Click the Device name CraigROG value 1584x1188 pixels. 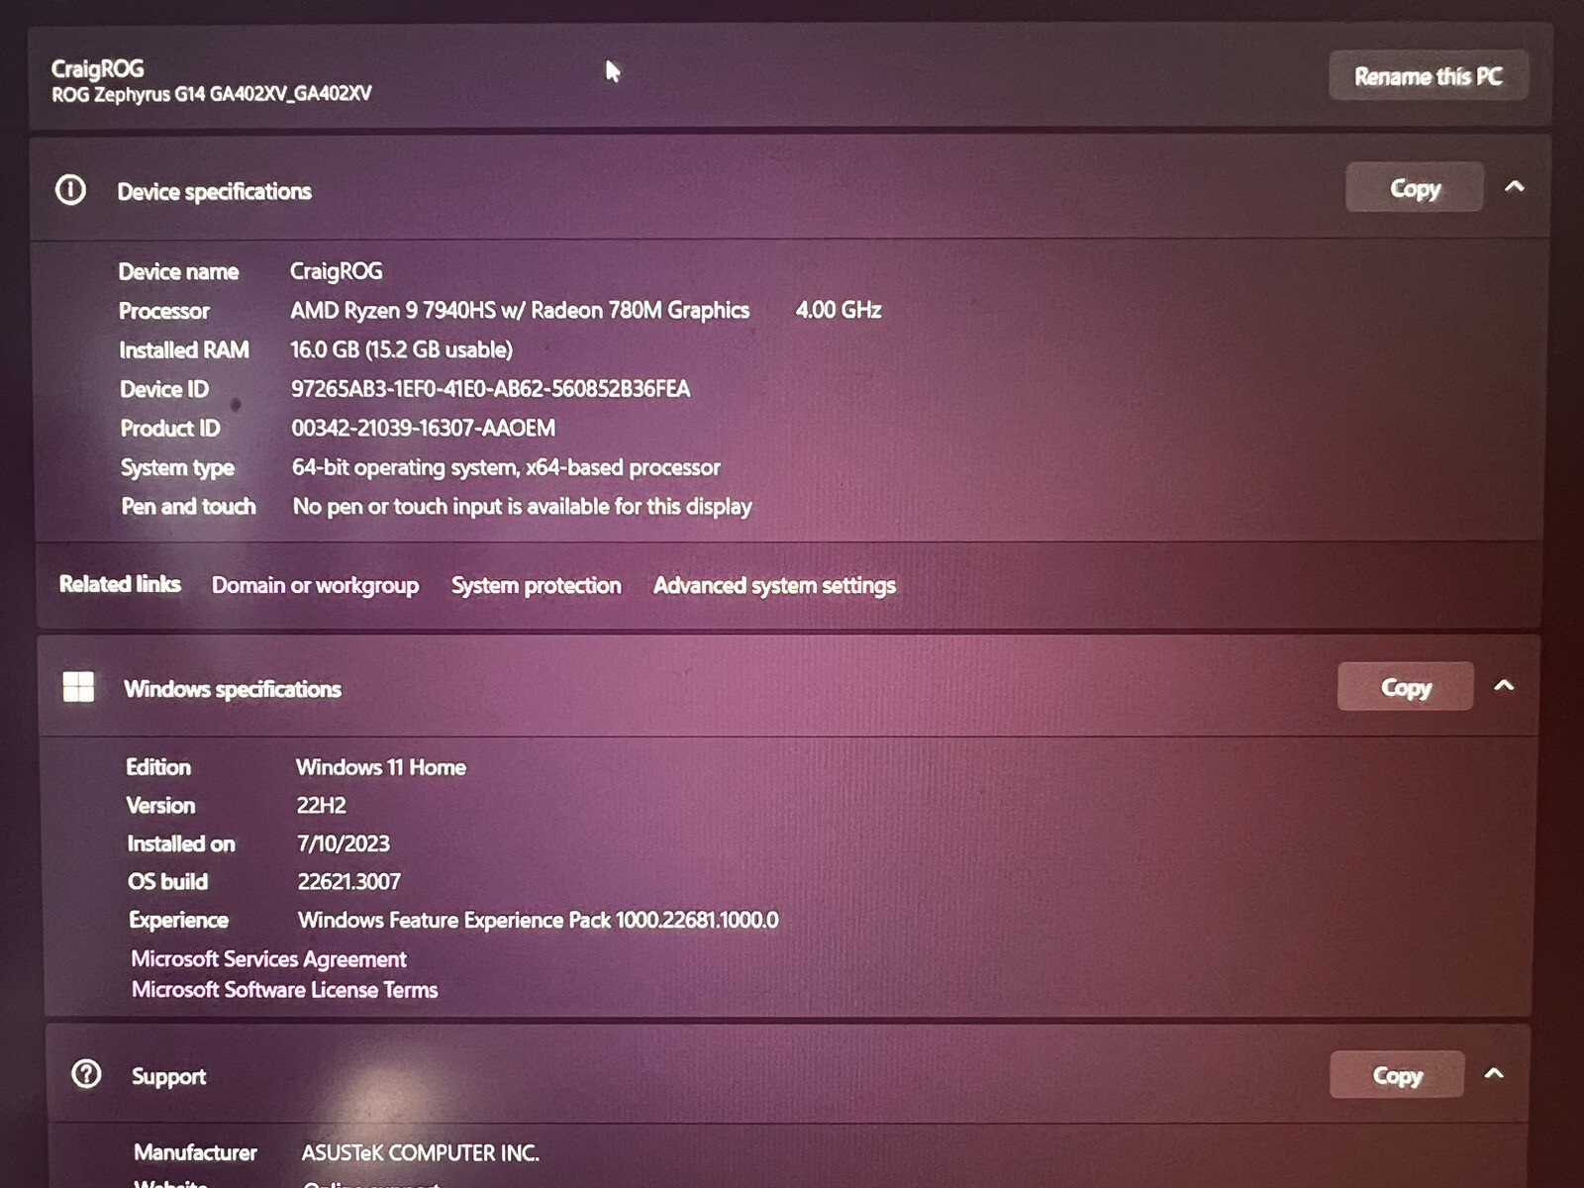point(336,271)
